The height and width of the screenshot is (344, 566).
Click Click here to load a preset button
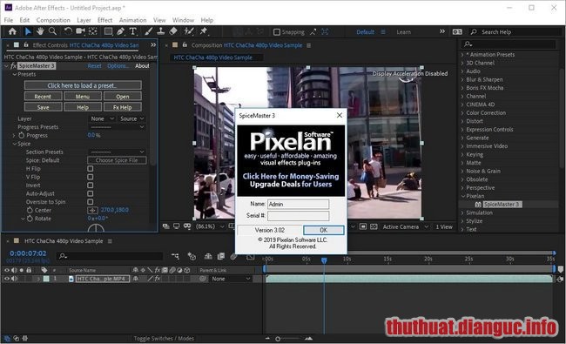pos(83,85)
